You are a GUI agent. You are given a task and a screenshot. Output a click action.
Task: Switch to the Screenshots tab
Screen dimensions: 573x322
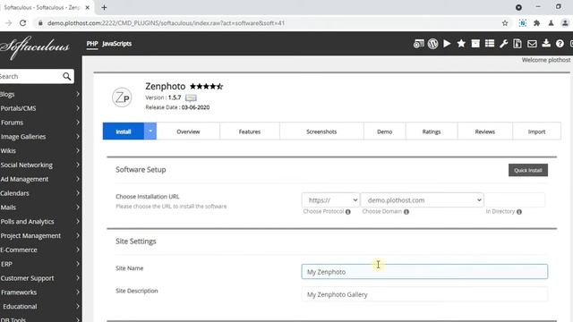coord(321,131)
